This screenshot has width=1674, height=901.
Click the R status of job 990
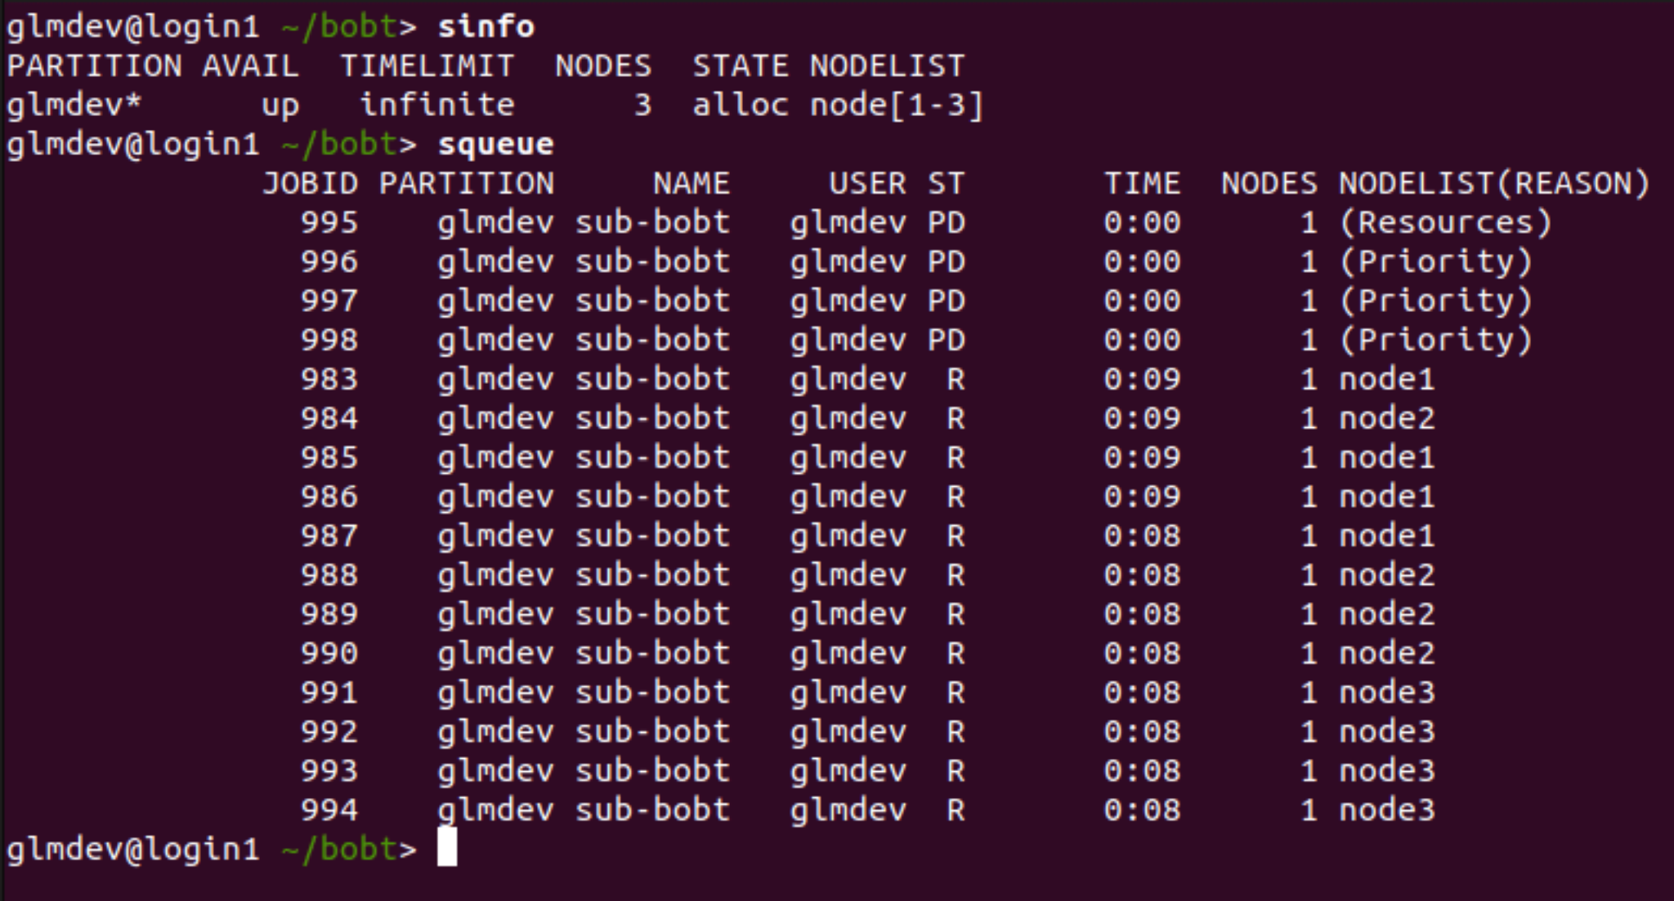956,653
